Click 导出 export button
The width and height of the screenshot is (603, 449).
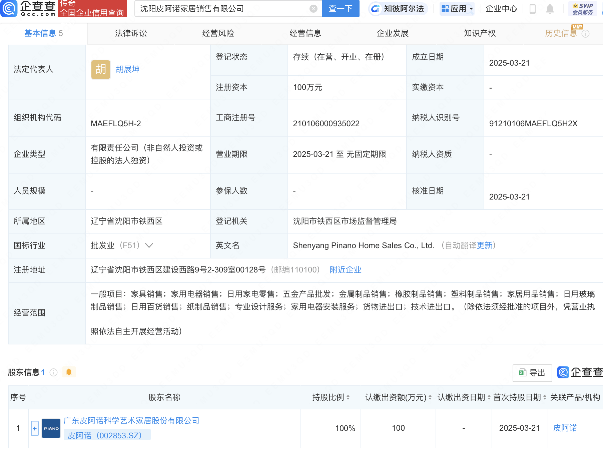pyautogui.click(x=532, y=373)
